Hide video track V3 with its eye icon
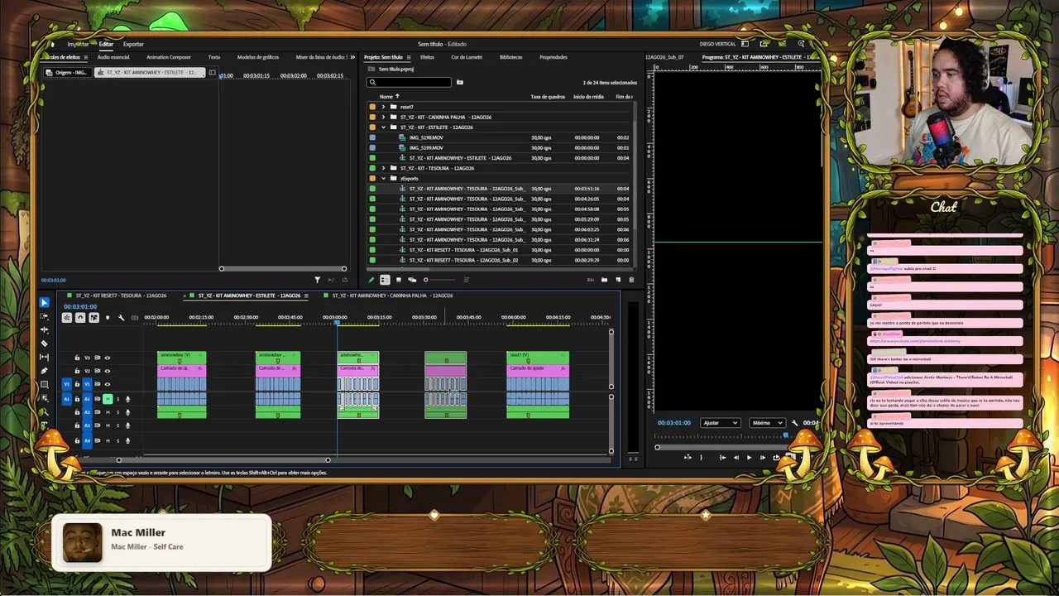 tap(108, 358)
